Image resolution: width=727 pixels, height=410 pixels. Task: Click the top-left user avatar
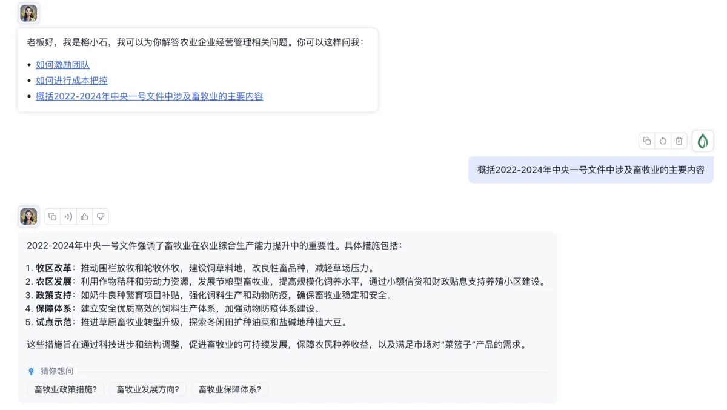pyautogui.click(x=28, y=13)
